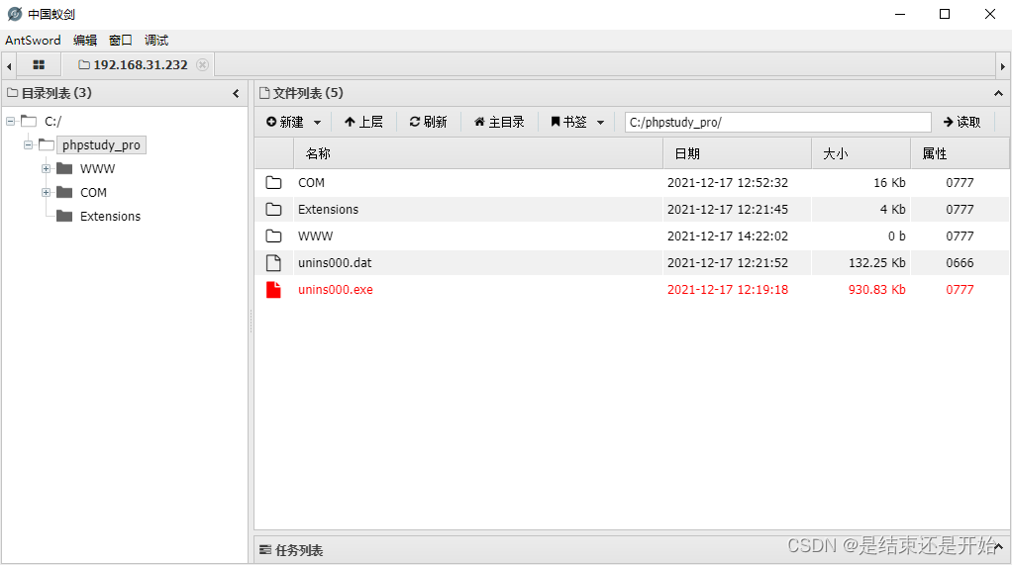Select unins000.exe file name
Image resolution: width=1012 pixels, height=565 pixels.
coord(335,290)
